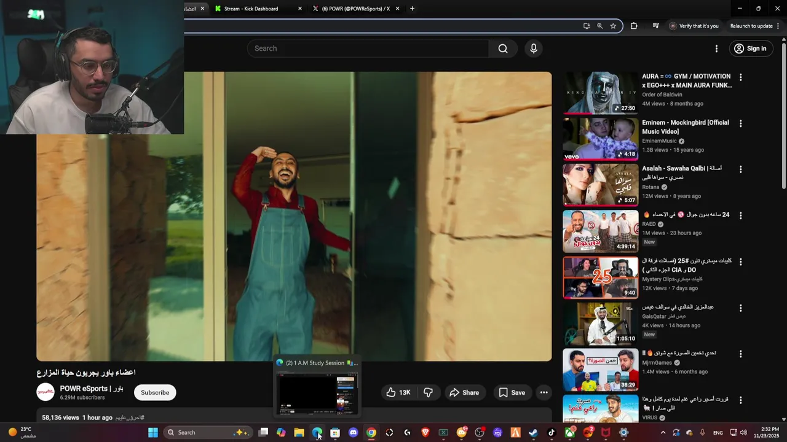
Task: Open YouTube settings three-dot menu beside Sign in
Action: (x=716, y=48)
